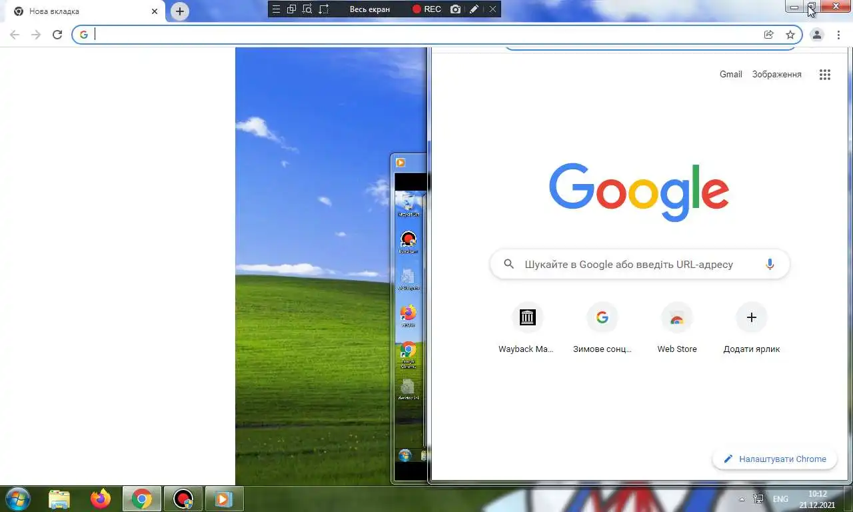853x512 pixels.
Task: Reload the current page
Action: (57, 35)
